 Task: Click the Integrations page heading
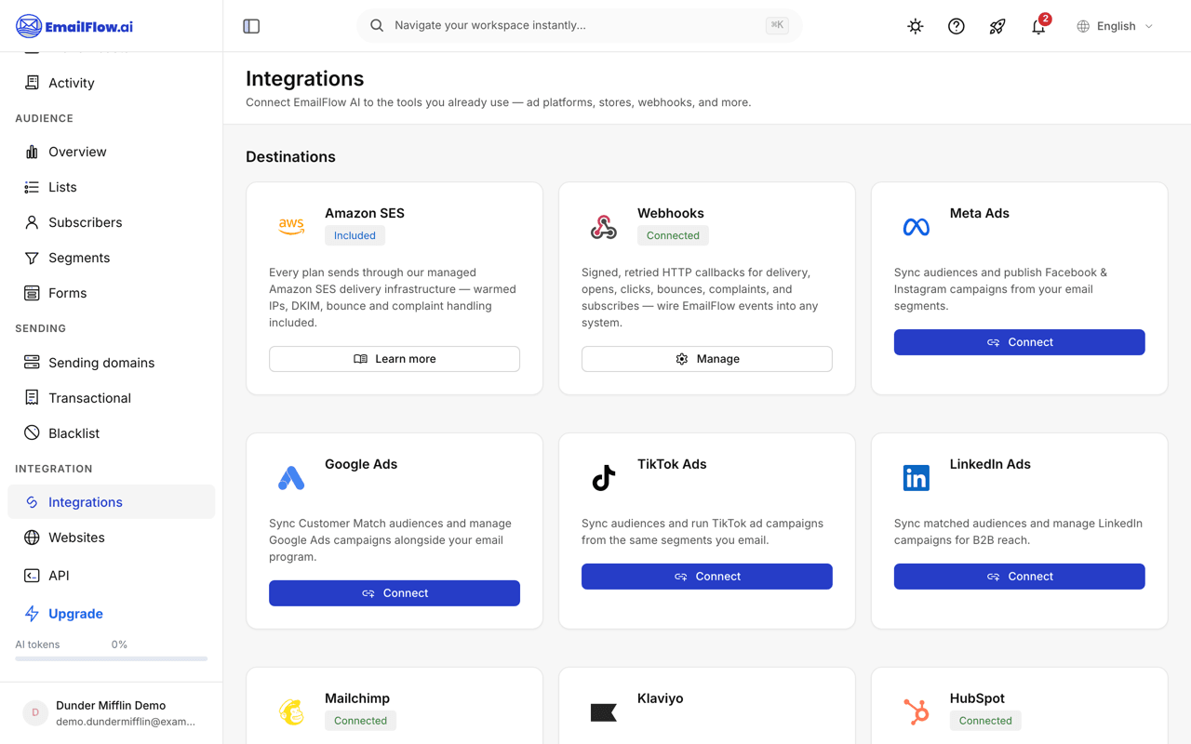pyautogui.click(x=304, y=79)
